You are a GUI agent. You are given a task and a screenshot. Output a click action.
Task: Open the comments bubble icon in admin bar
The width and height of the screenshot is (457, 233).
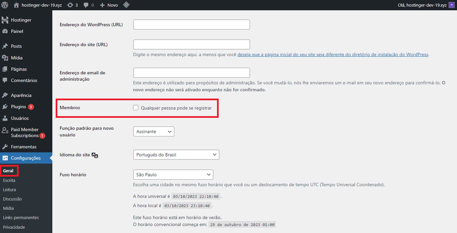(x=86, y=5)
